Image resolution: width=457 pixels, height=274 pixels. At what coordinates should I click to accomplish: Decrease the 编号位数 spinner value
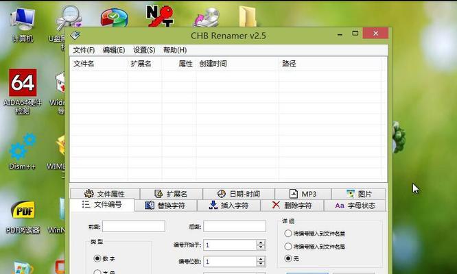(x=261, y=264)
